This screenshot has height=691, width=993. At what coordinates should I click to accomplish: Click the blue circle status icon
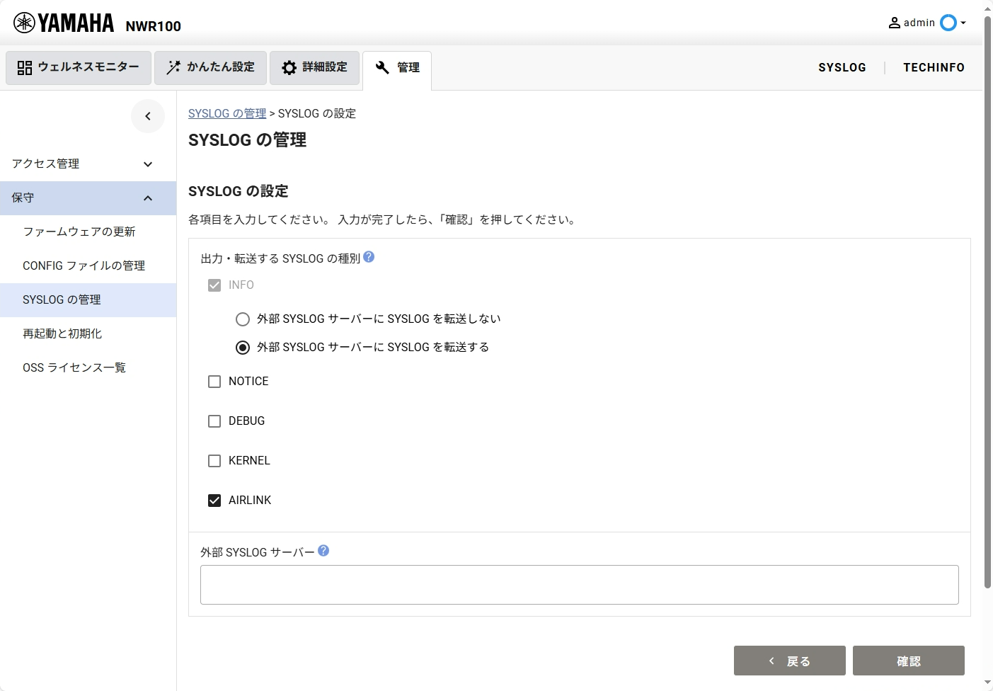[x=948, y=23]
